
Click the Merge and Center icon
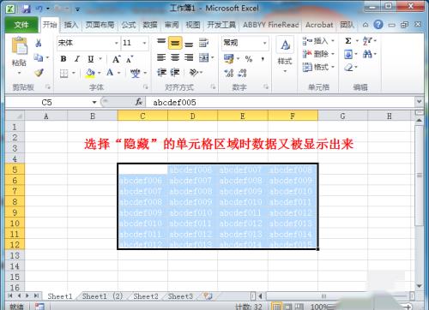pos(204,58)
